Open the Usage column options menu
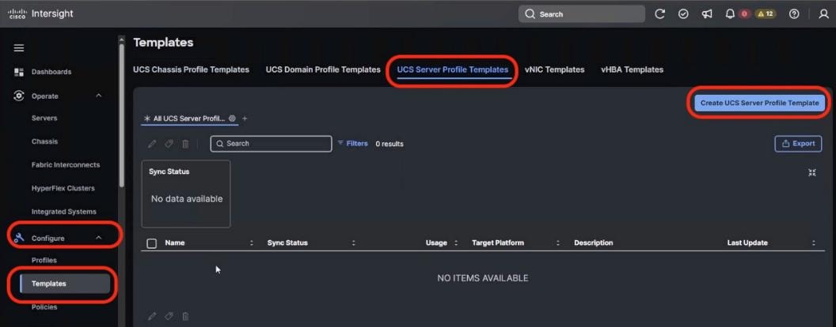 coord(456,243)
